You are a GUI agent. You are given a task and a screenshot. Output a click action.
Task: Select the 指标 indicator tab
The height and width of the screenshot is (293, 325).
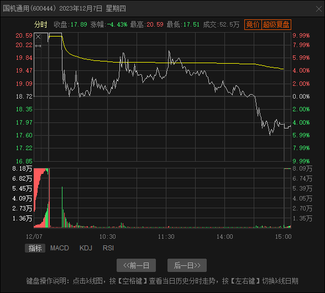click(35, 248)
